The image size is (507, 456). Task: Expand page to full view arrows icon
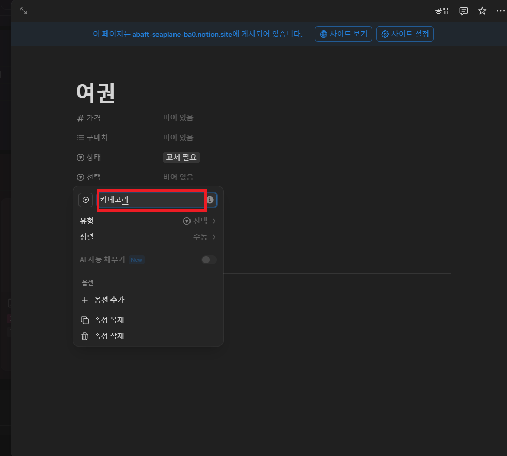click(24, 11)
